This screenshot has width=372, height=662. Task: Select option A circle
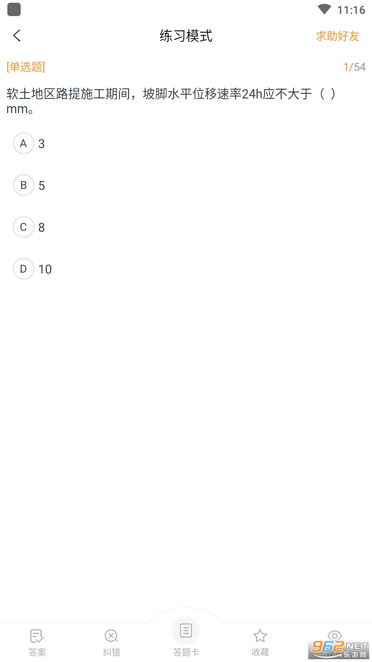point(23,143)
